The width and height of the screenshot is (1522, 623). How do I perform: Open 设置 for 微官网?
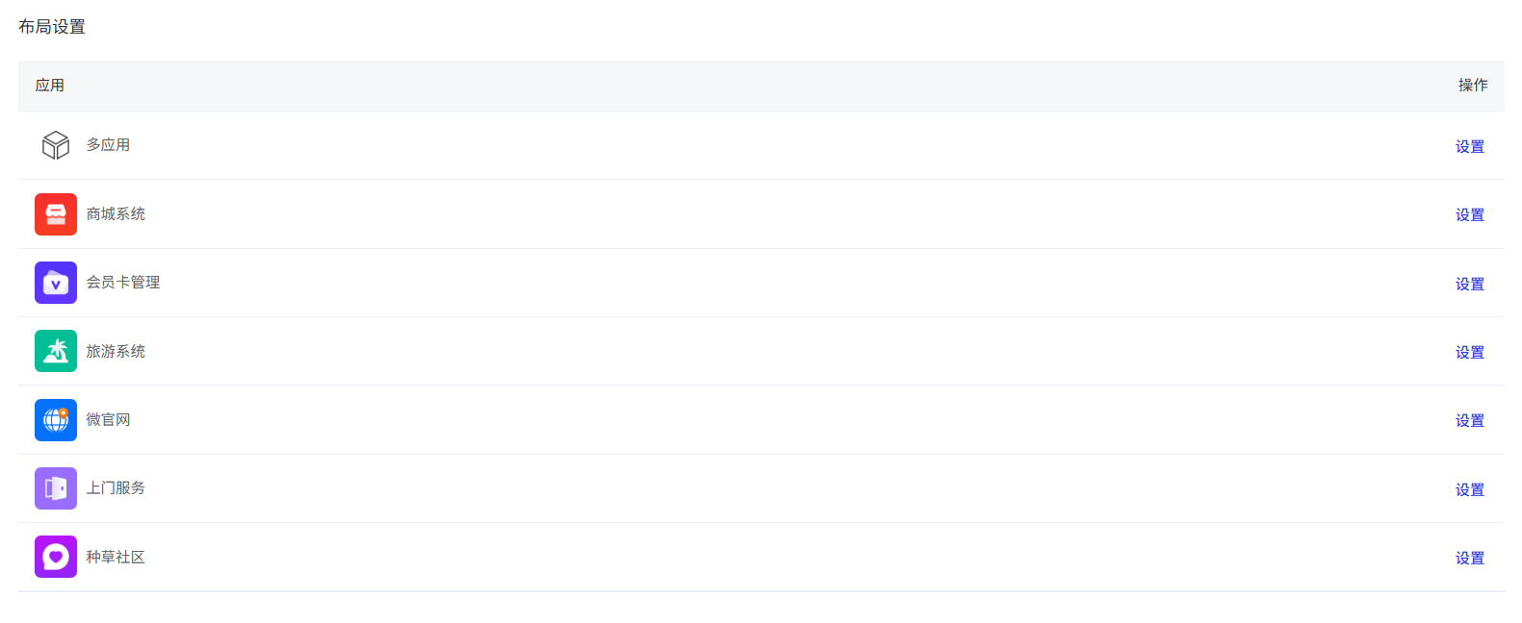pos(1469,420)
